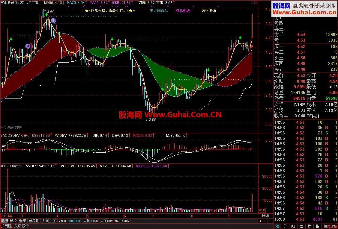The height and width of the screenshot is (229, 338).
Task: Click the plus zoom button beside the tick list
Action: 261,221
